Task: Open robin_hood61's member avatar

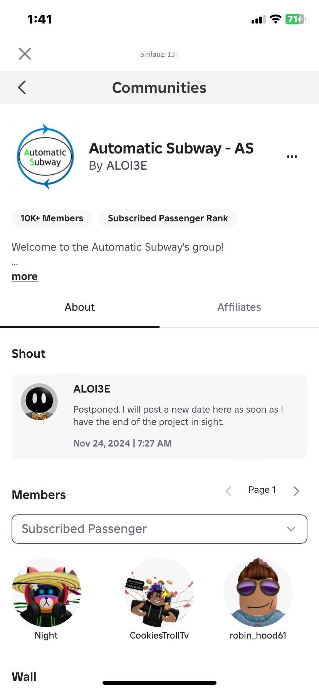Action: click(258, 592)
